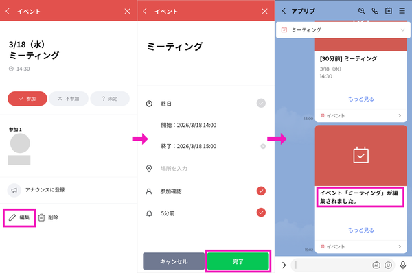The width and height of the screenshot is (412, 273).
Task: Click もっと見る on the [30分前] reminder card
Action: tap(360, 99)
